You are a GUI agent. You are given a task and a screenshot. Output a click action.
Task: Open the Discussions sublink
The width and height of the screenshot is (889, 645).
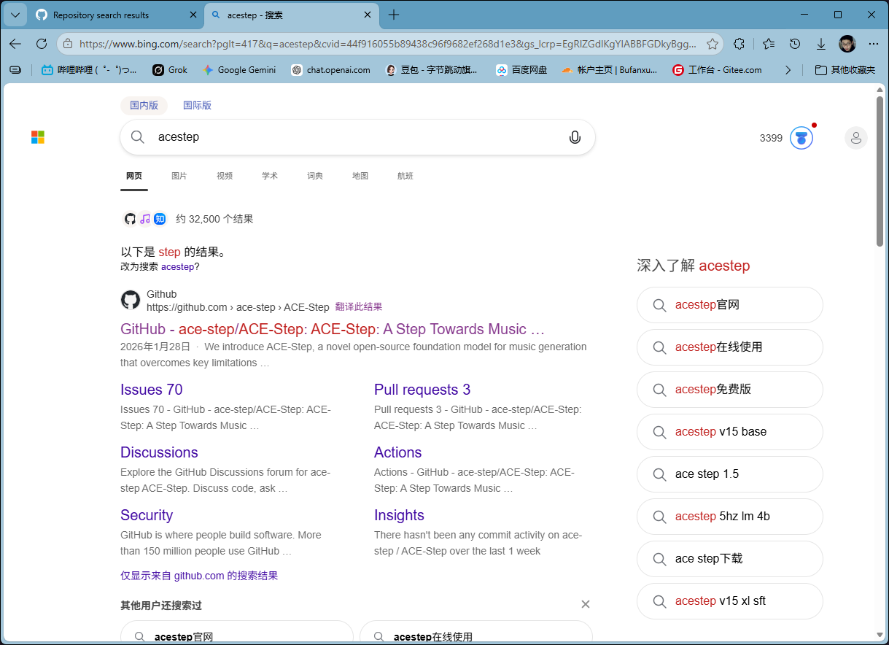tap(159, 452)
